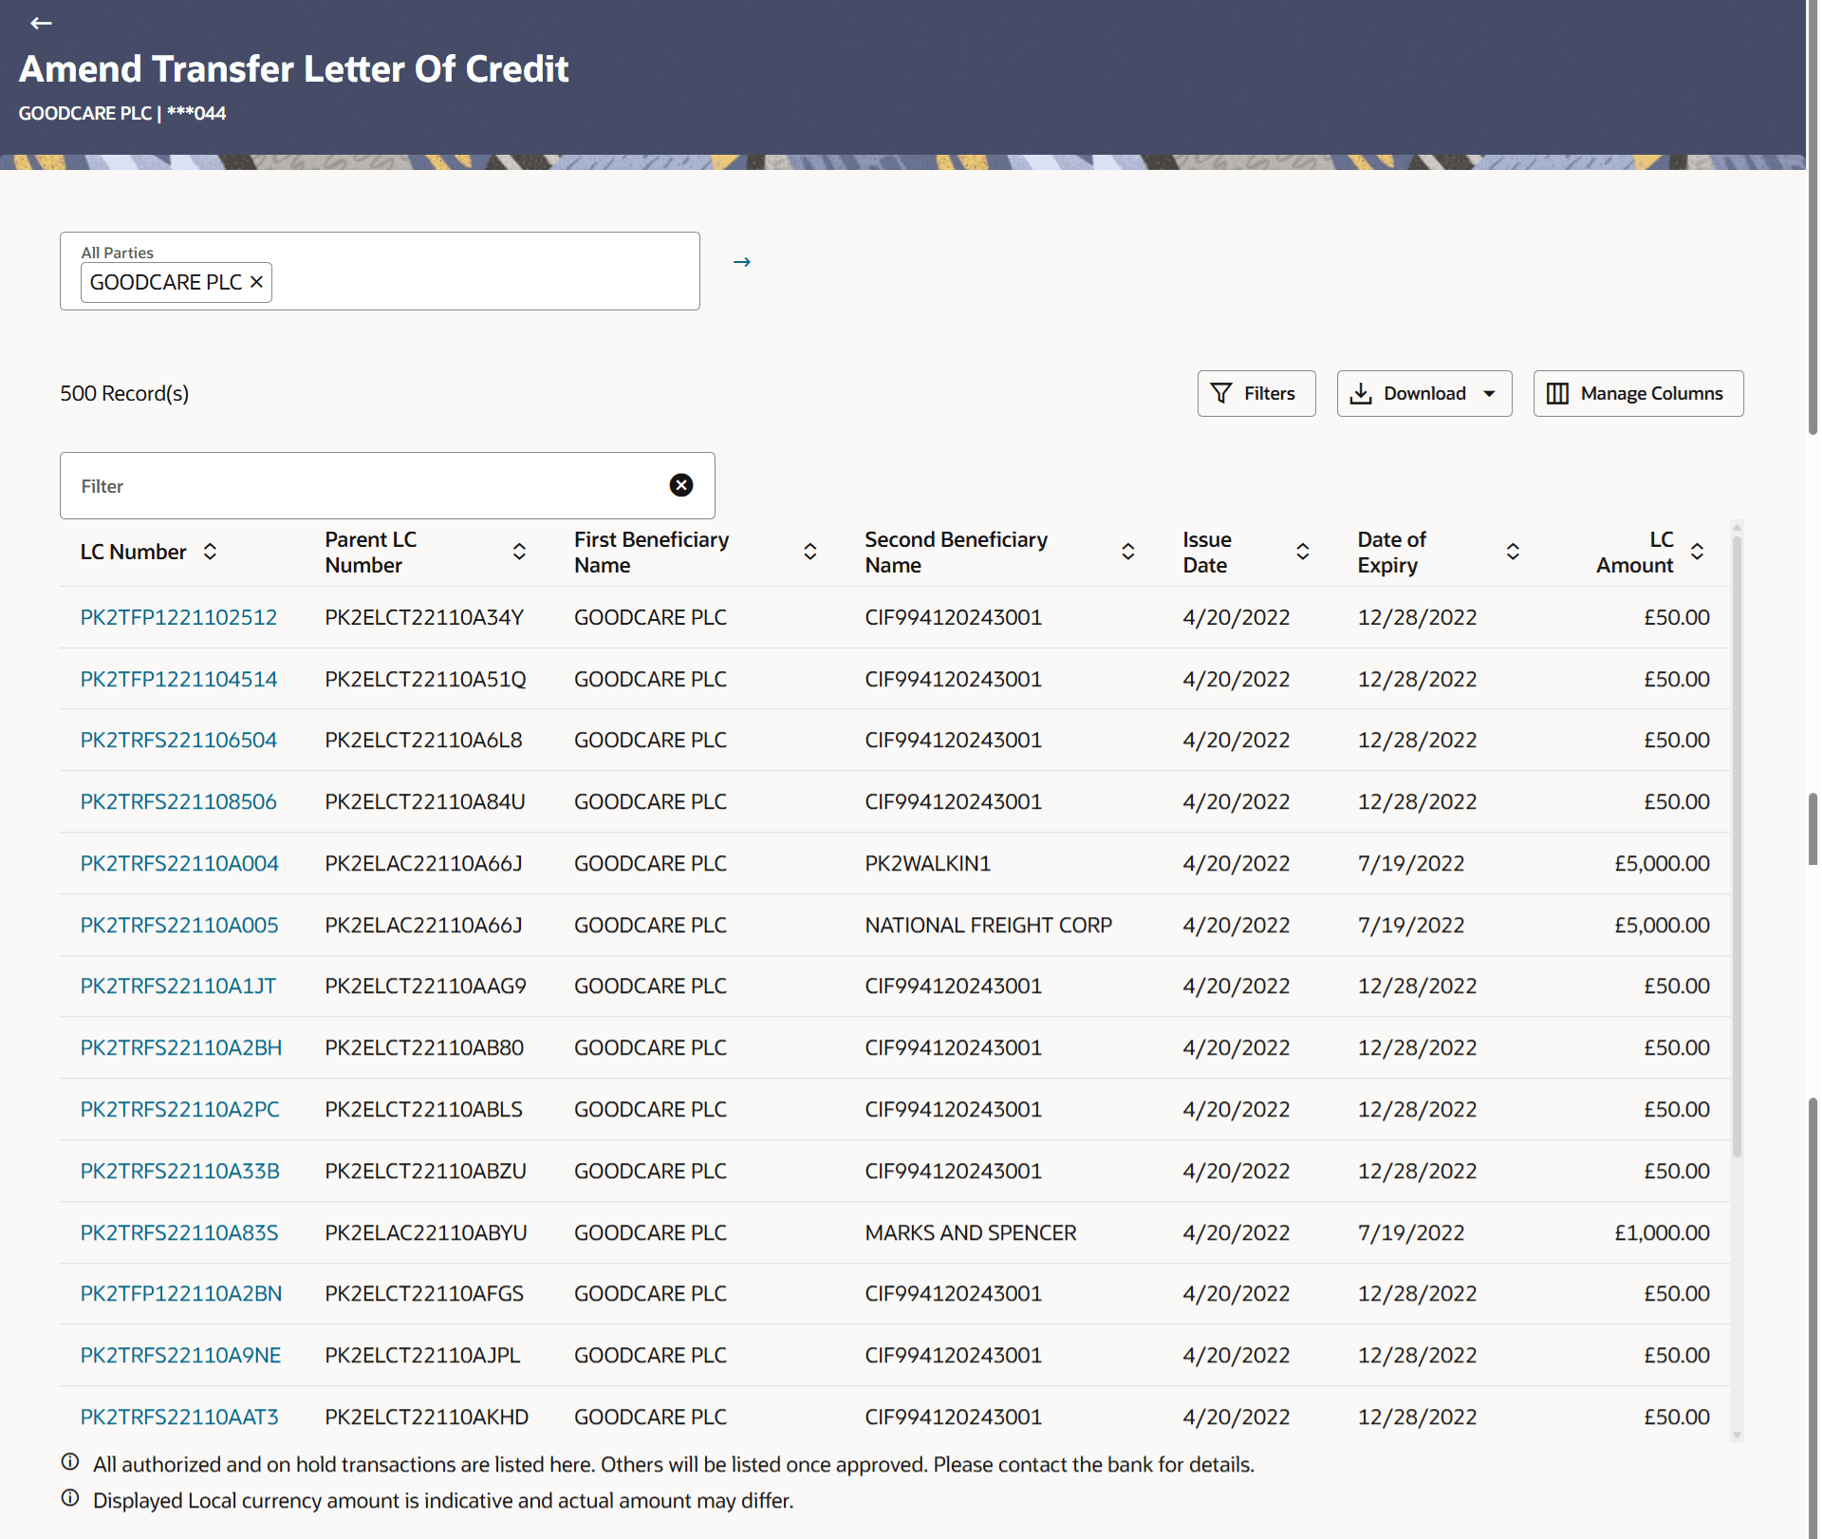The image size is (1822, 1539).
Task: Open the Download dropdown
Action: point(1423,393)
